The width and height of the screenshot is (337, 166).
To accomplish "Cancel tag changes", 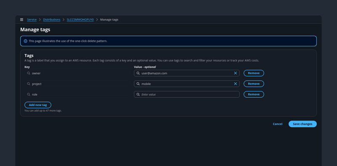I will [x=278, y=124].
